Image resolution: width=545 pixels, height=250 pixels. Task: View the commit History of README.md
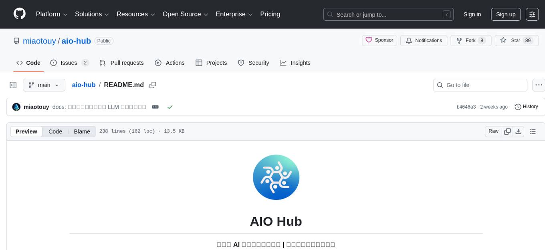tap(526, 107)
